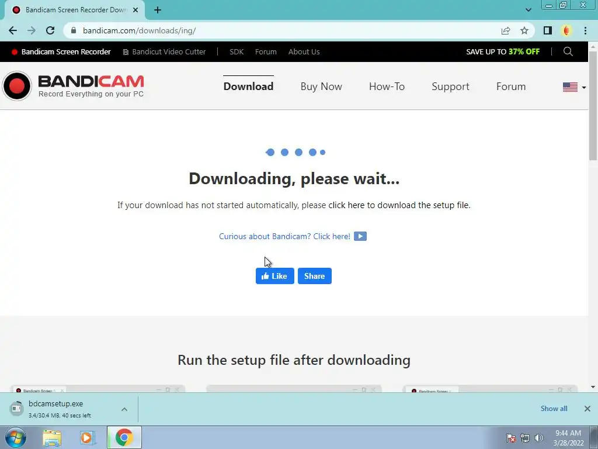Open the Support nav menu
Screen dimensions: 598x449
pyautogui.click(x=450, y=87)
